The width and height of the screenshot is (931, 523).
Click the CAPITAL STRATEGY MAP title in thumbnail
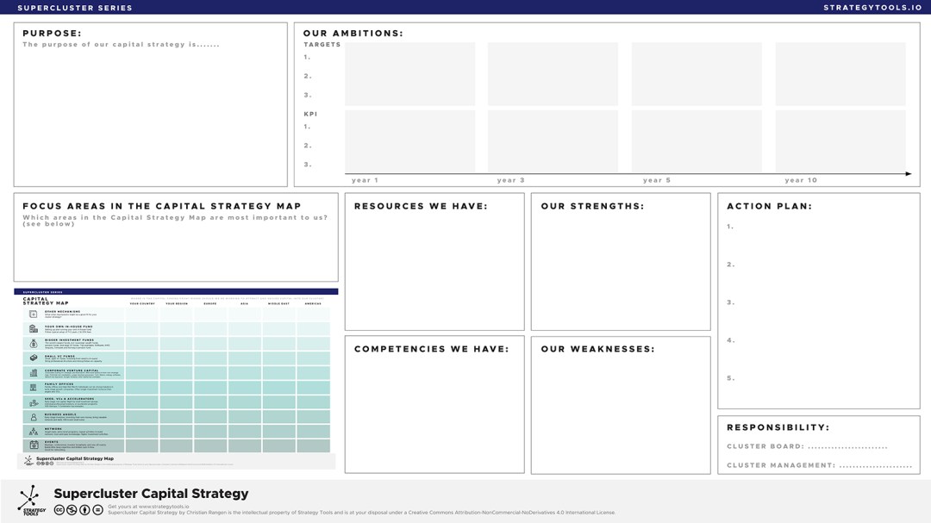(46, 301)
